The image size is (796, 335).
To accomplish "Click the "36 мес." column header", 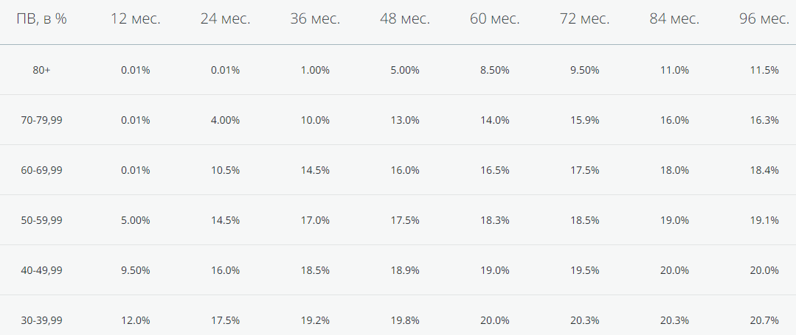I will click(x=315, y=19).
